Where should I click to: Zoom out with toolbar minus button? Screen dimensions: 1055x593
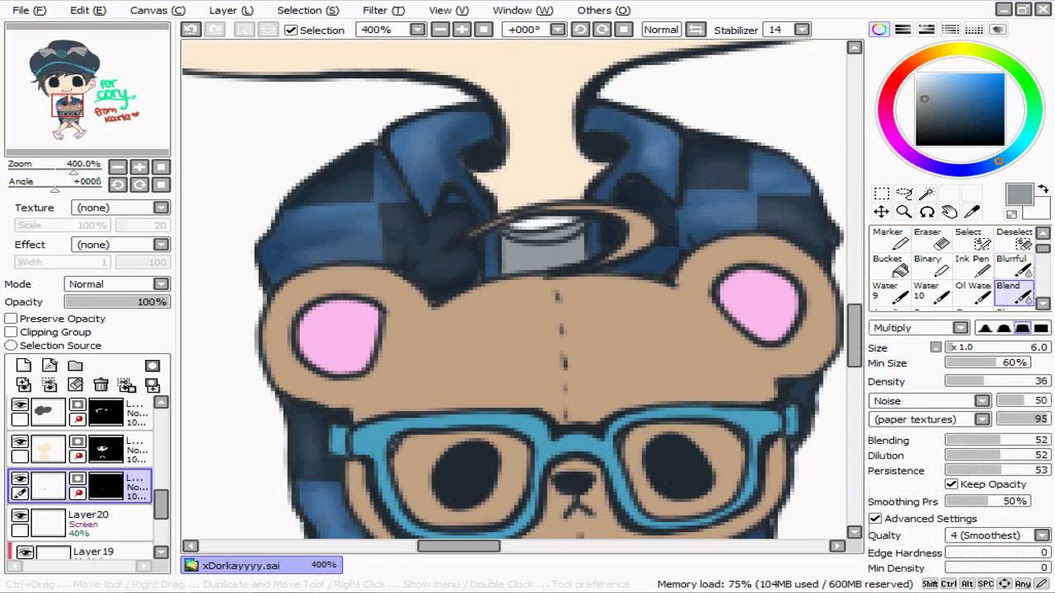point(439,30)
